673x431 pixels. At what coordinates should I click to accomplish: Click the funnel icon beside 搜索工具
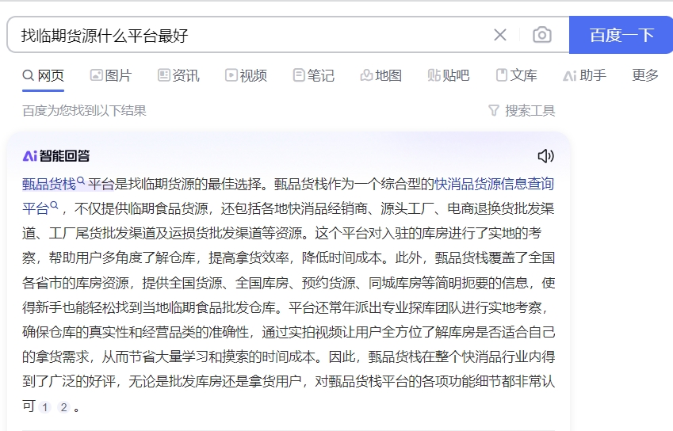pos(494,111)
